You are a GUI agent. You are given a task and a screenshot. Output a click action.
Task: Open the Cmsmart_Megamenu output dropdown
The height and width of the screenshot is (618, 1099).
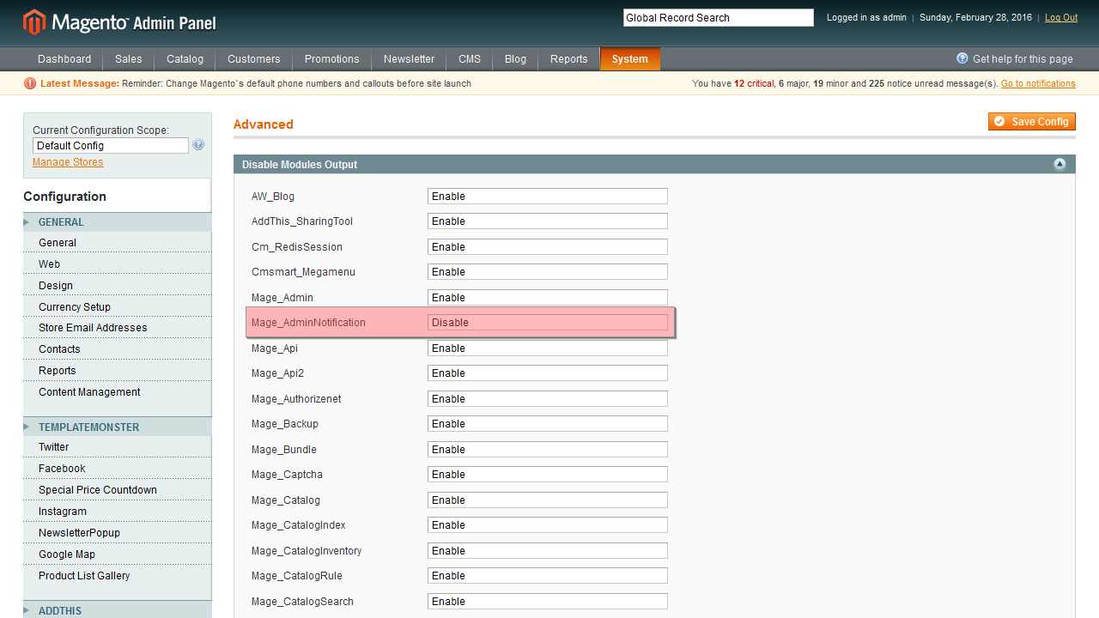548,272
